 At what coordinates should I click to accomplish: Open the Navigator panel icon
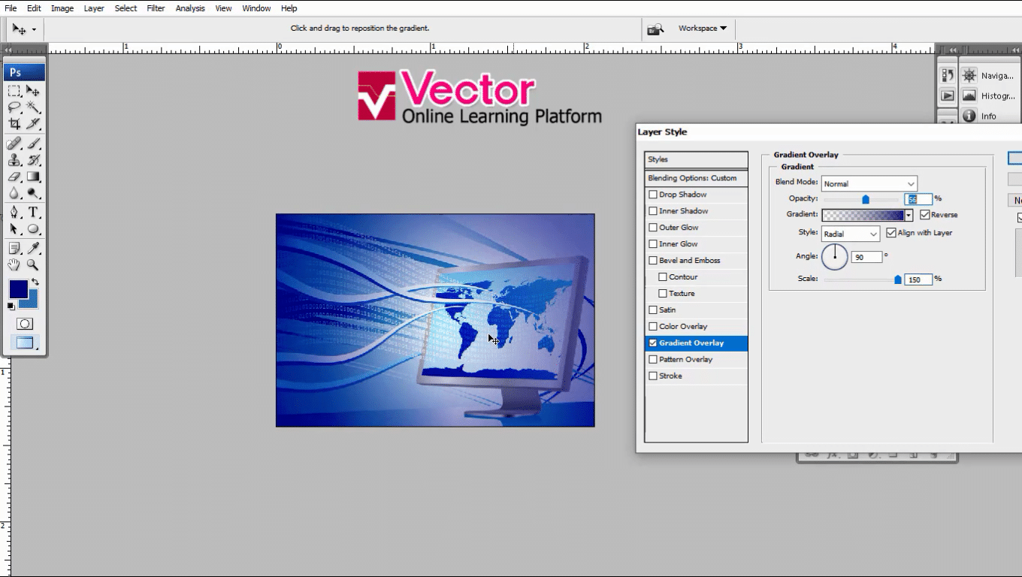click(x=969, y=75)
